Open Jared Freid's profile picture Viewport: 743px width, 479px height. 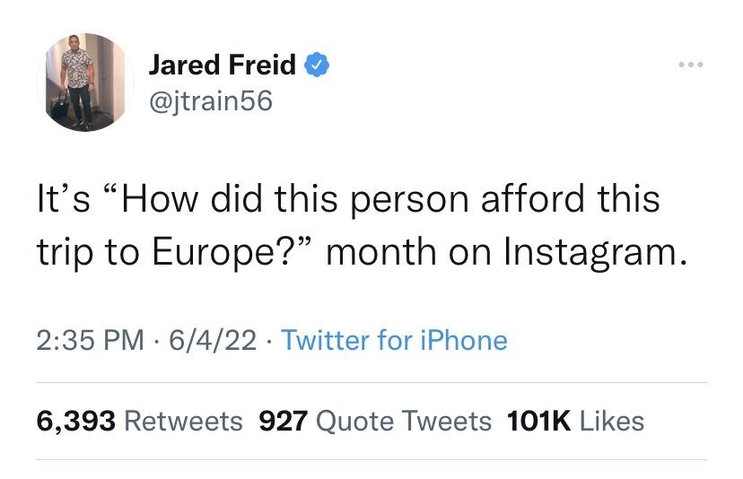point(85,83)
